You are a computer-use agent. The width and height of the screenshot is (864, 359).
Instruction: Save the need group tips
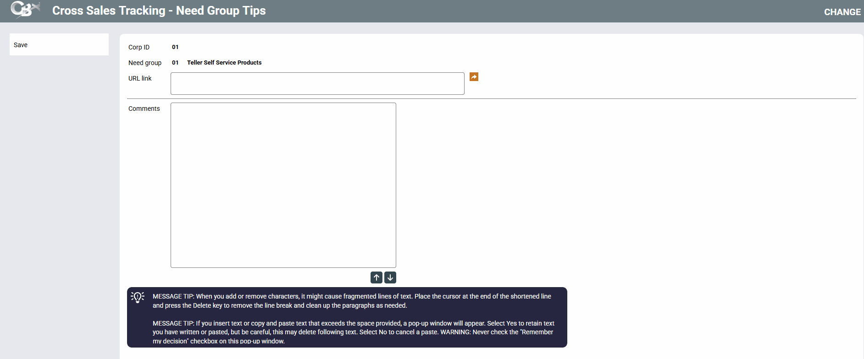[x=21, y=45]
